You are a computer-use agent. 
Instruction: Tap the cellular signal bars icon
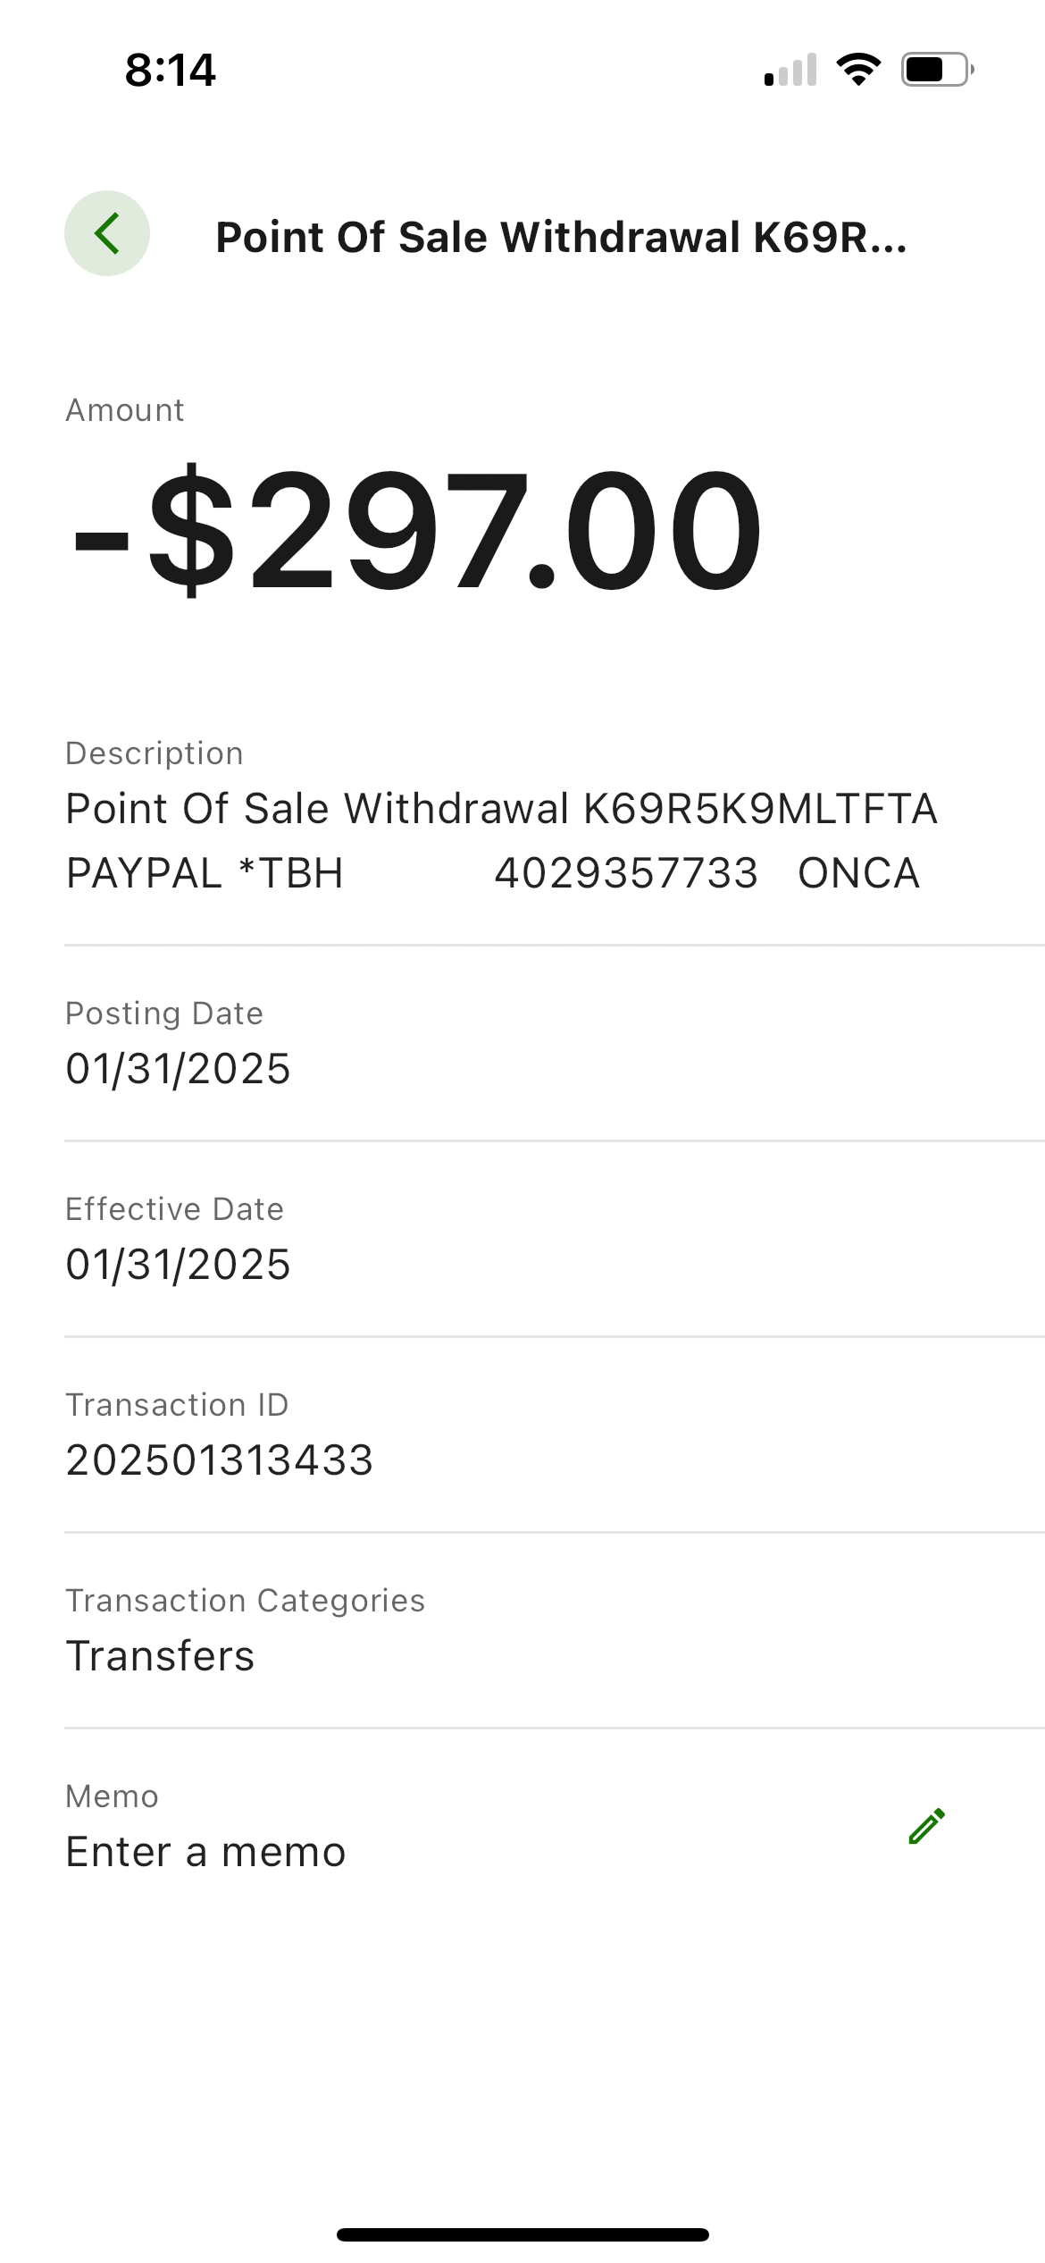790,70
